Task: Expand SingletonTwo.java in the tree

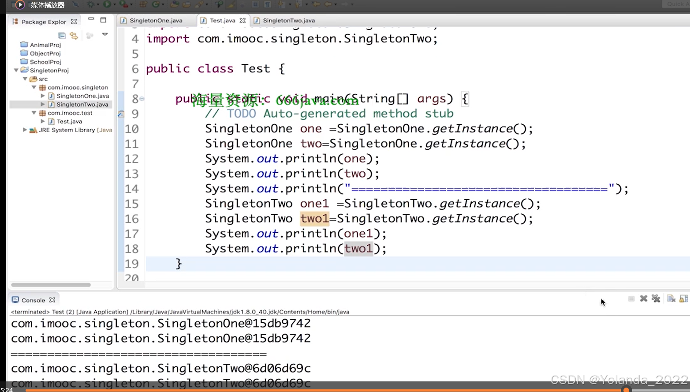Action: pyautogui.click(x=43, y=105)
